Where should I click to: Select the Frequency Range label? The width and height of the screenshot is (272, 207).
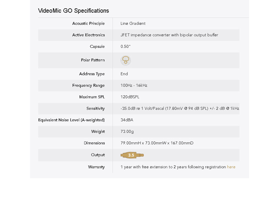(89, 85)
